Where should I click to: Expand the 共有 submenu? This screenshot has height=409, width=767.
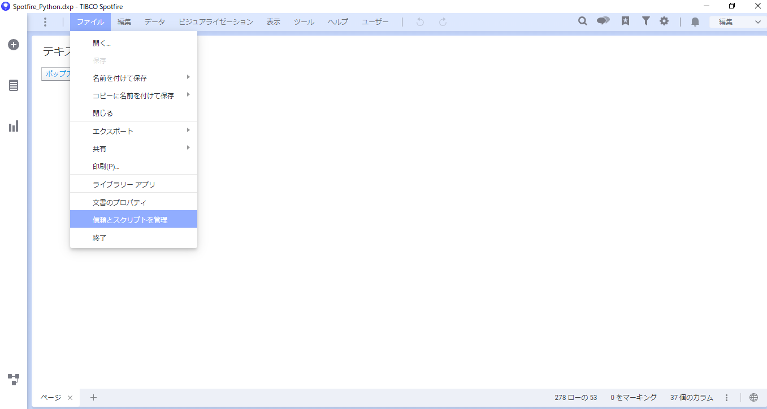pyautogui.click(x=133, y=149)
